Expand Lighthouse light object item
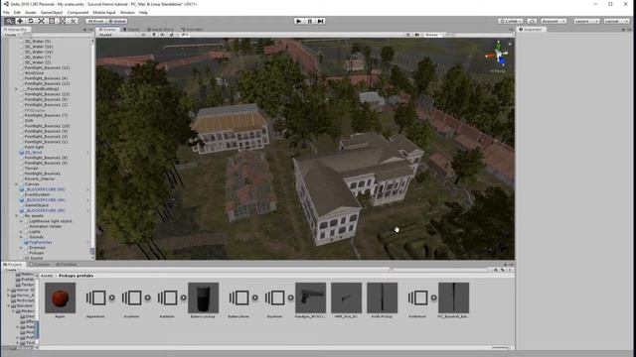The width and height of the screenshot is (636, 357). point(21,221)
